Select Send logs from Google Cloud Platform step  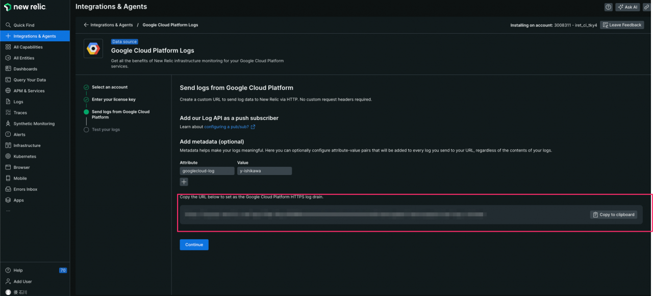tap(120, 114)
